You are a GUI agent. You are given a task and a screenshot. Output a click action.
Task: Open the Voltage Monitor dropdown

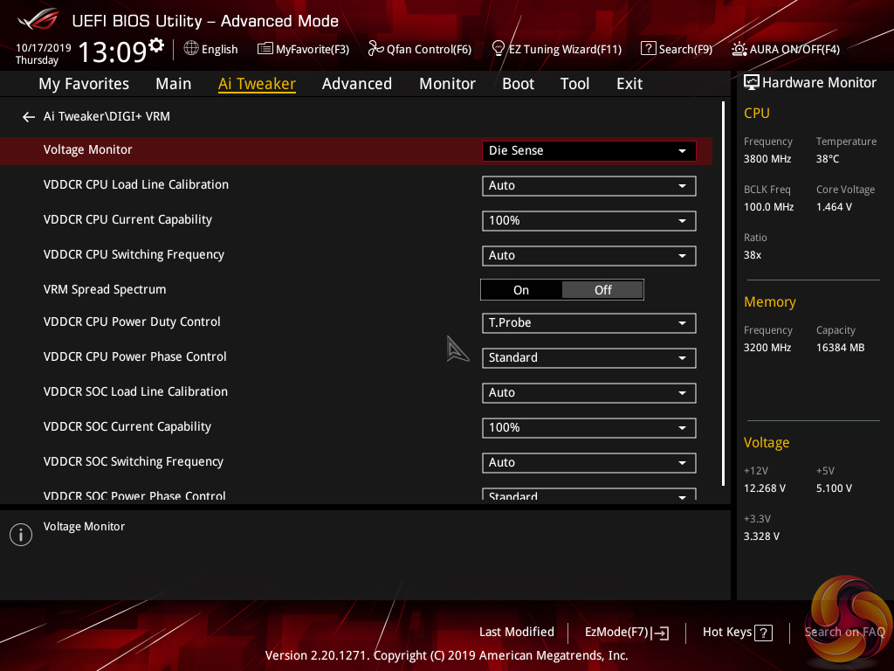pos(588,151)
